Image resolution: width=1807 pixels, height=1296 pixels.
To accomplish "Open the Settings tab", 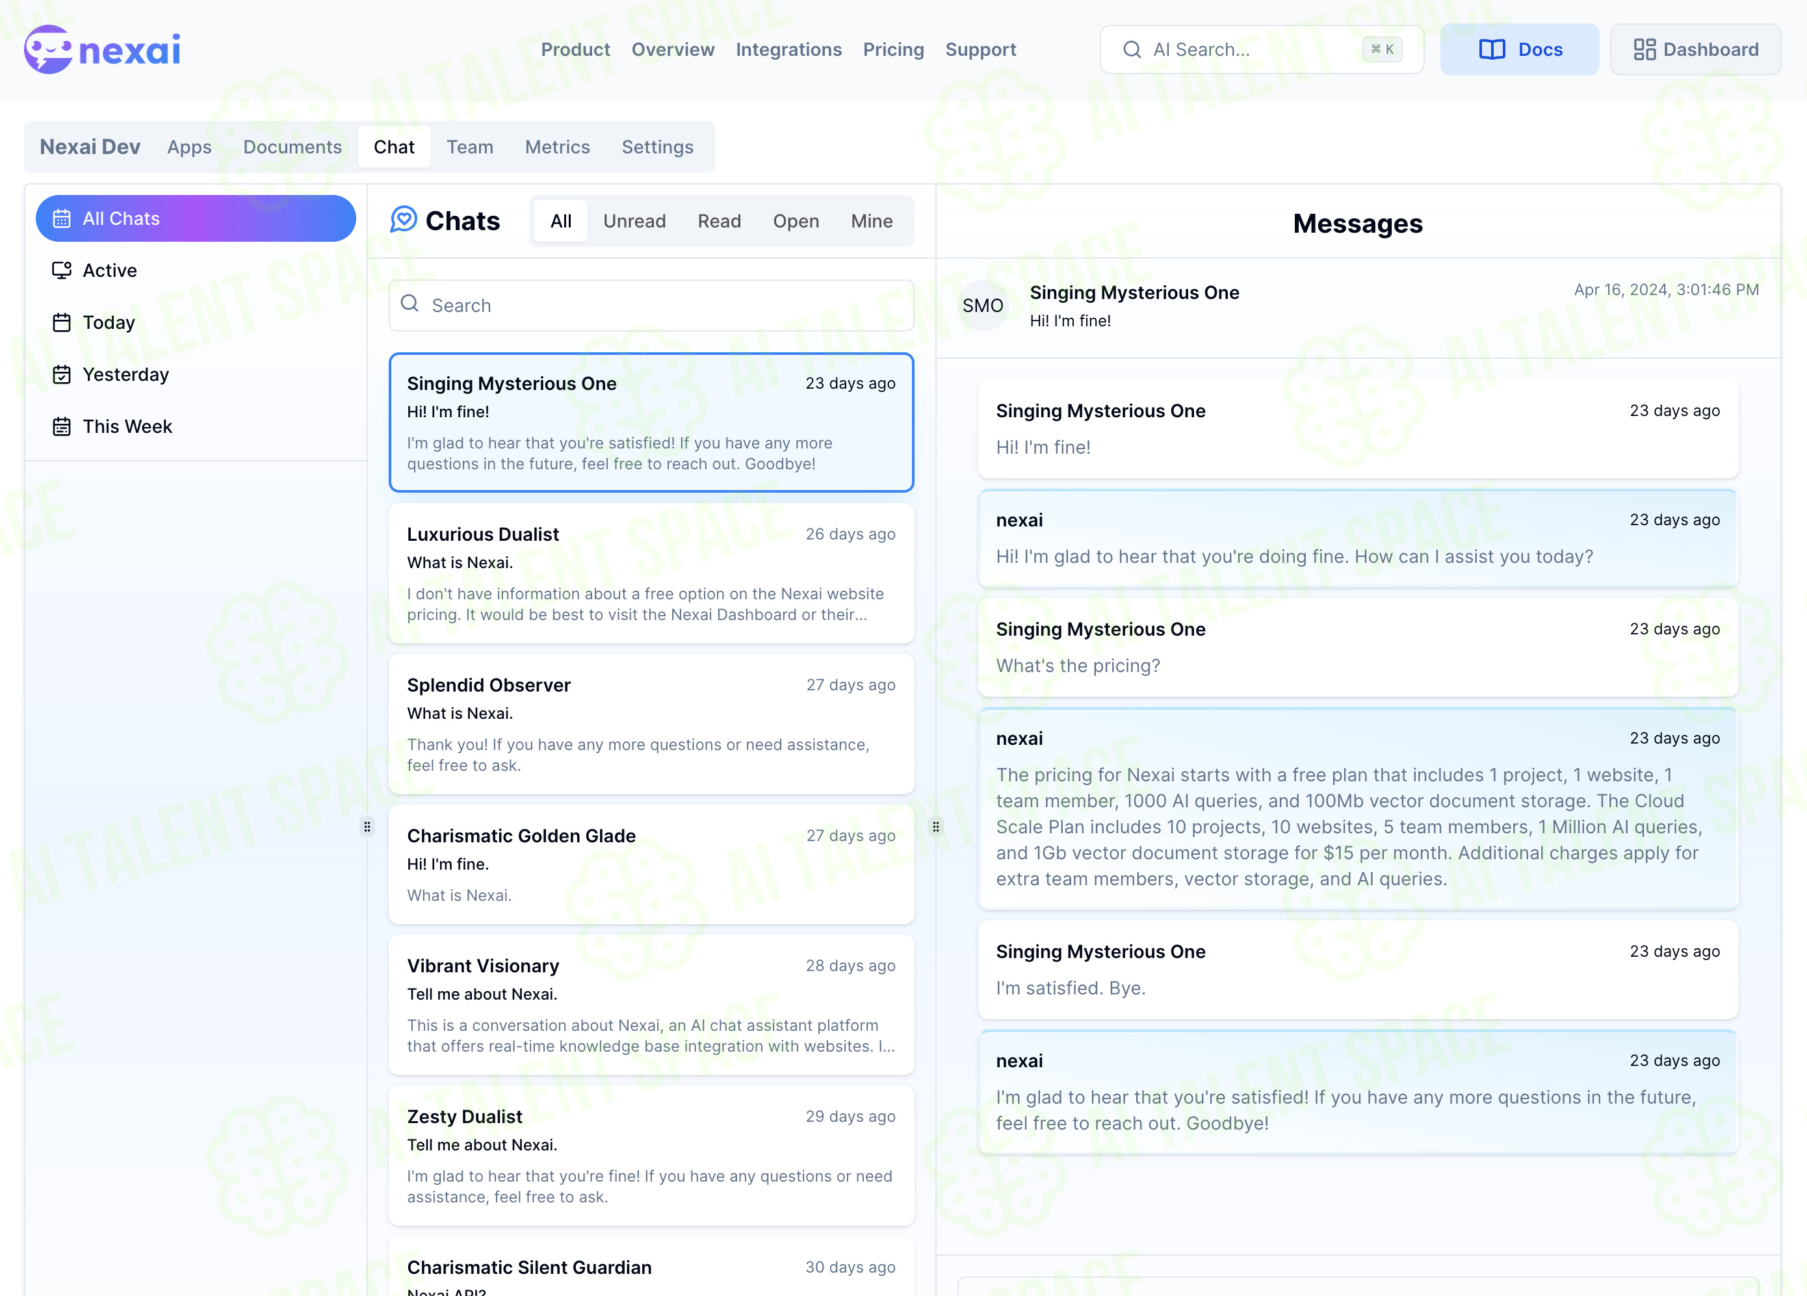I will tap(657, 147).
